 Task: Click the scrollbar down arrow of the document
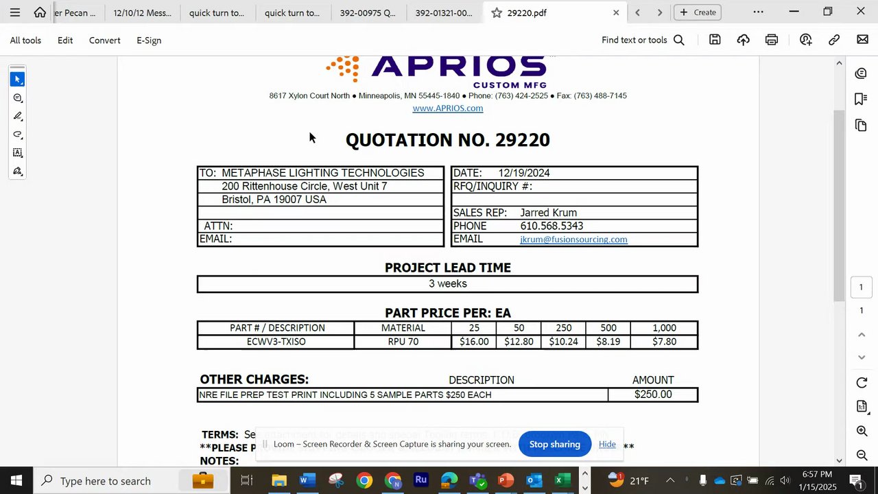[839, 460]
